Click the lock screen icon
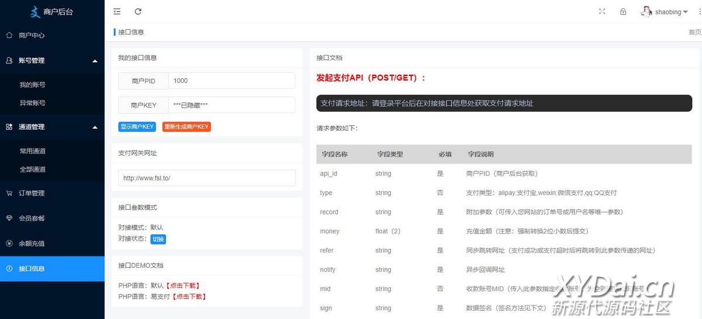This screenshot has height=319, width=702. click(623, 12)
